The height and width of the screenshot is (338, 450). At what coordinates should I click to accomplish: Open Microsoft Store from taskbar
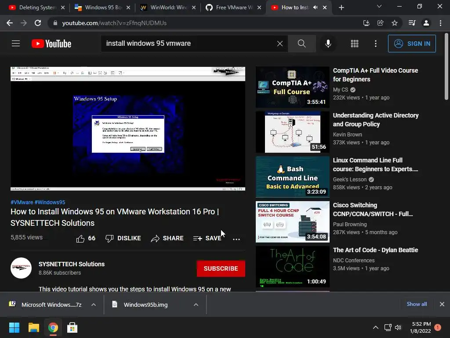coord(73,327)
